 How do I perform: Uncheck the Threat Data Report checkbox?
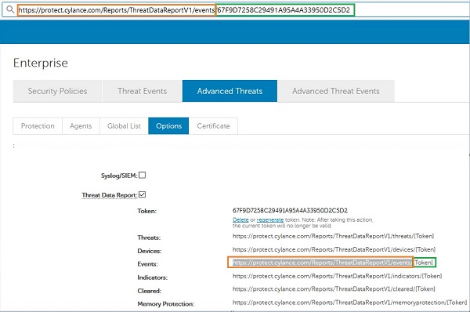point(143,194)
